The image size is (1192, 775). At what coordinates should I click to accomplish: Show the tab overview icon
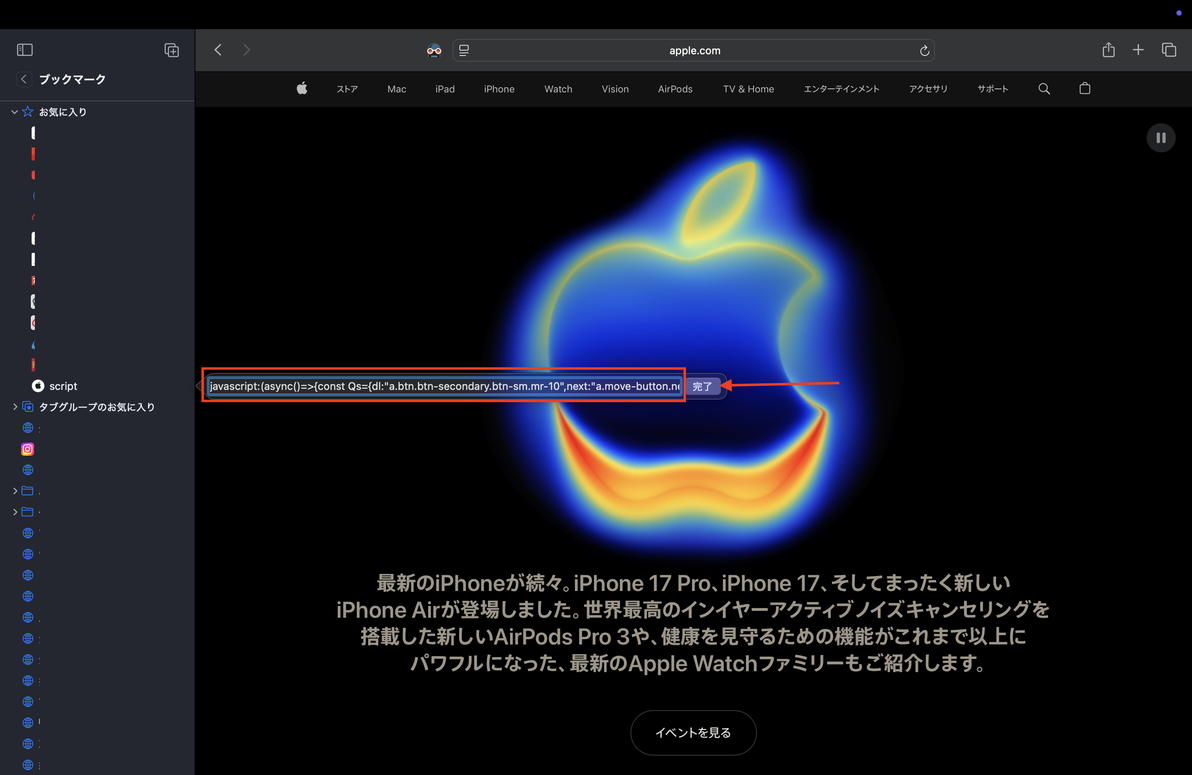pyautogui.click(x=1168, y=50)
